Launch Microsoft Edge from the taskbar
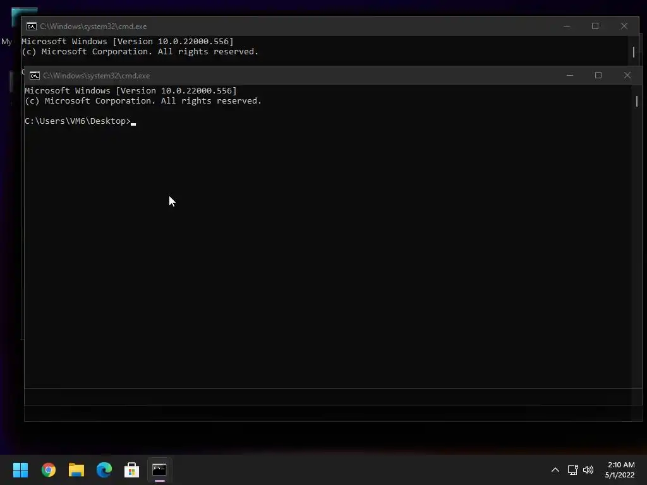Image resolution: width=647 pixels, height=485 pixels. tap(104, 470)
